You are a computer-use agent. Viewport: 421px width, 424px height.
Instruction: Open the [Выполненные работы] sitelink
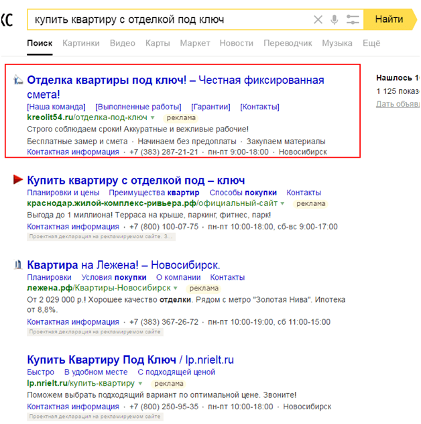click(x=138, y=107)
